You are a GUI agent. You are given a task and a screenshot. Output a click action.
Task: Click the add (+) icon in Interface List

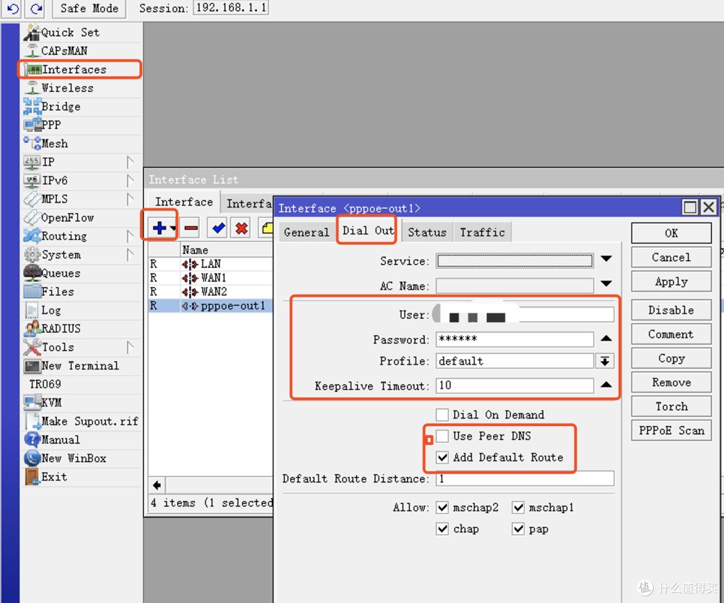(156, 228)
